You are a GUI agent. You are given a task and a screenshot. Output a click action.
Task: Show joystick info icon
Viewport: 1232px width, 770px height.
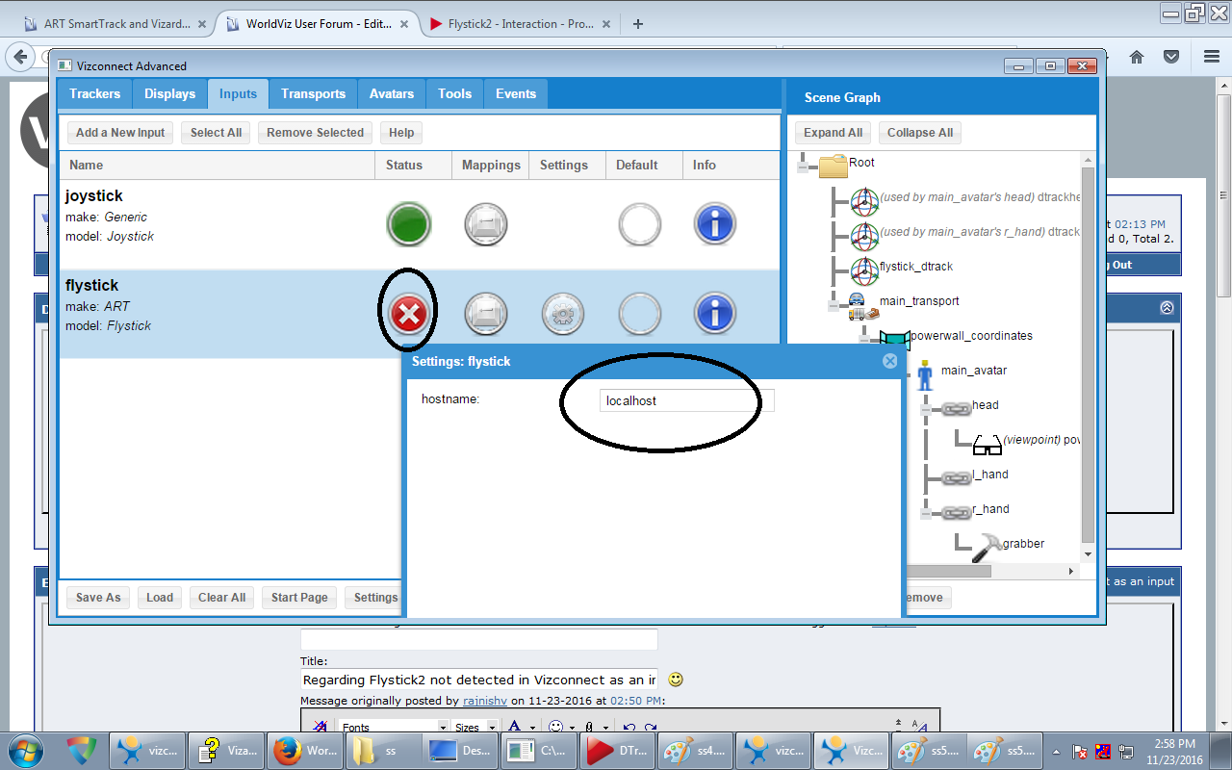pos(714,225)
